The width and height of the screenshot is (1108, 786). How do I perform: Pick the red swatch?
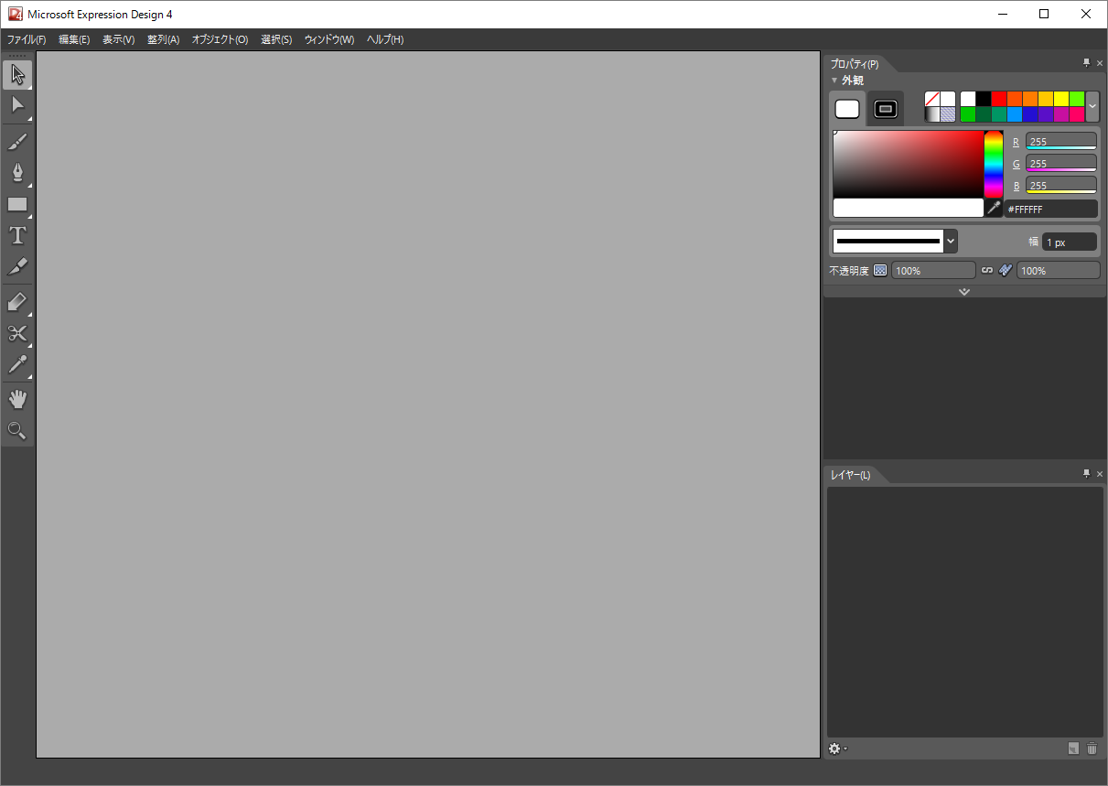[x=999, y=99]
